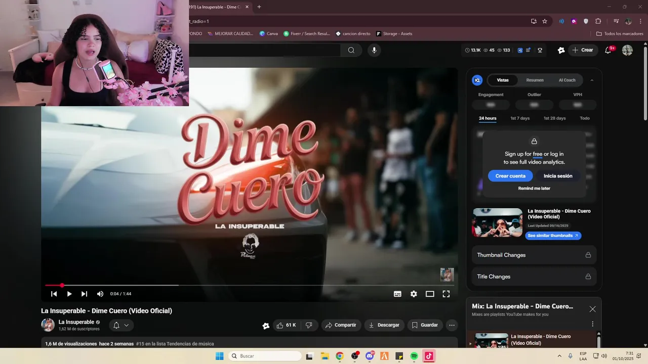Click the trophy icon in the stats bar
This screenshot has width=648, height=364.
coord(540,50)
